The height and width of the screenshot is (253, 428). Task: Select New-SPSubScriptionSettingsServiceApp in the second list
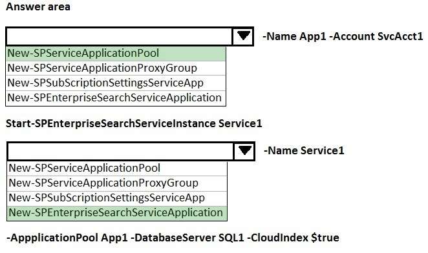117,198
